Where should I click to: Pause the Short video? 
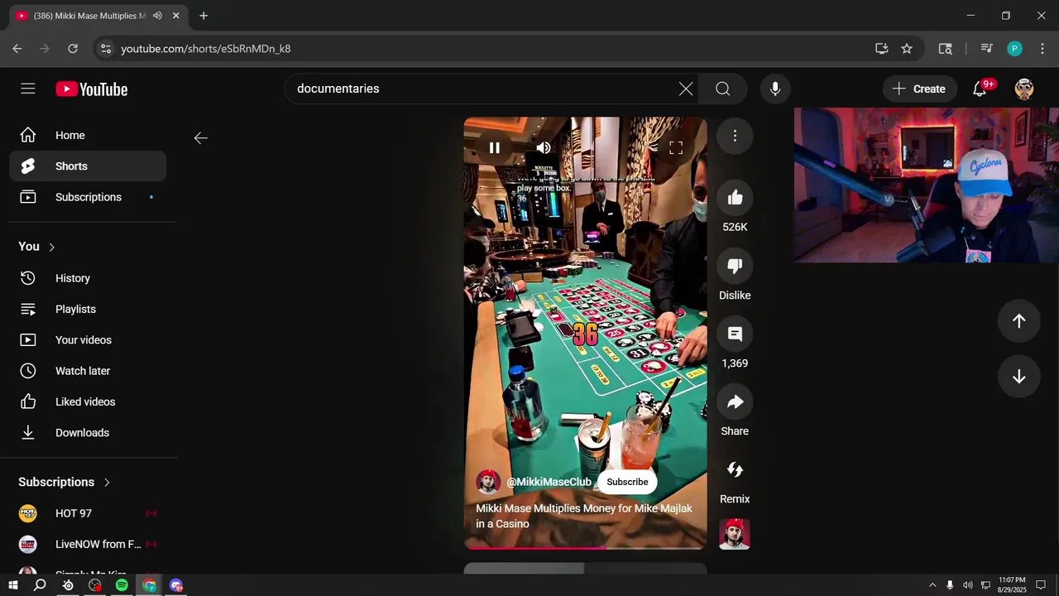click(x=495, y=148)
